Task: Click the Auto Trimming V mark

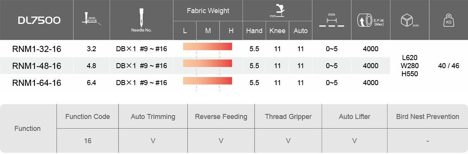Action: click(153, 141)
